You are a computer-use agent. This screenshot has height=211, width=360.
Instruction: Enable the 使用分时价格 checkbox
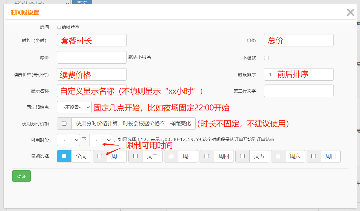64,124
